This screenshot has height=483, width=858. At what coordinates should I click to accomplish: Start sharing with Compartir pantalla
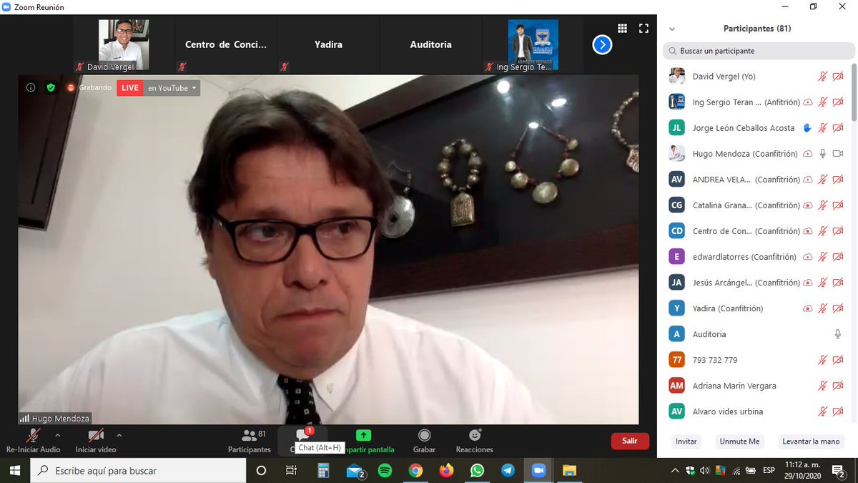pyautogui.click(x=364, y=441)
